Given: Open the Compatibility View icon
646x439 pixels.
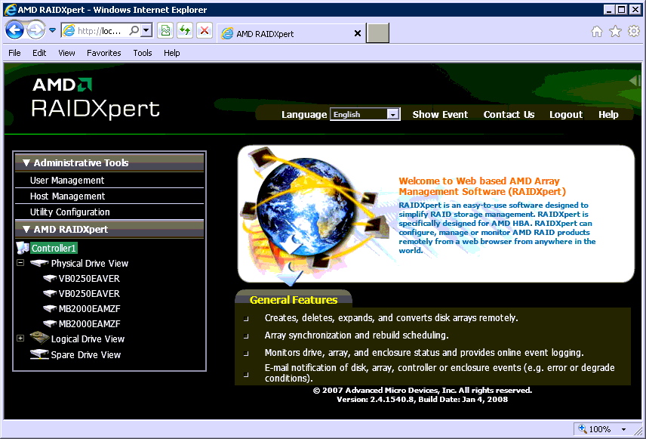Looking at the screenshot, I should (x=165, y=30).
